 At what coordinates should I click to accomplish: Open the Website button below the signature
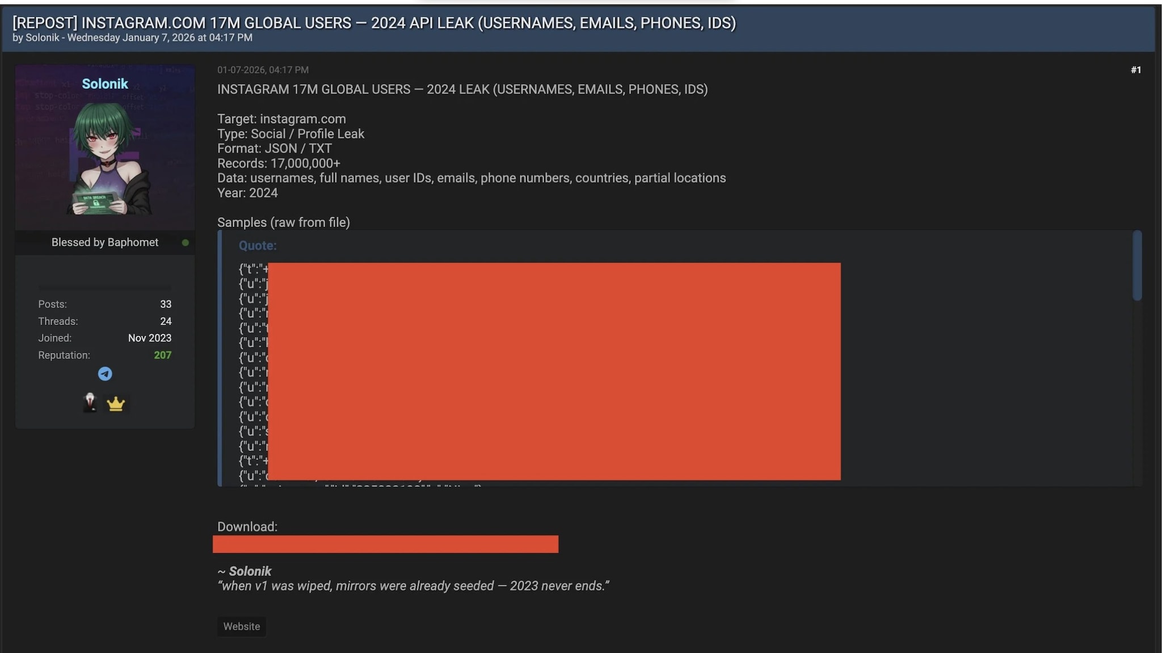click(241, 626)
